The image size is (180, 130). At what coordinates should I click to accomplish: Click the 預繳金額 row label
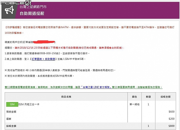[11, 112]
